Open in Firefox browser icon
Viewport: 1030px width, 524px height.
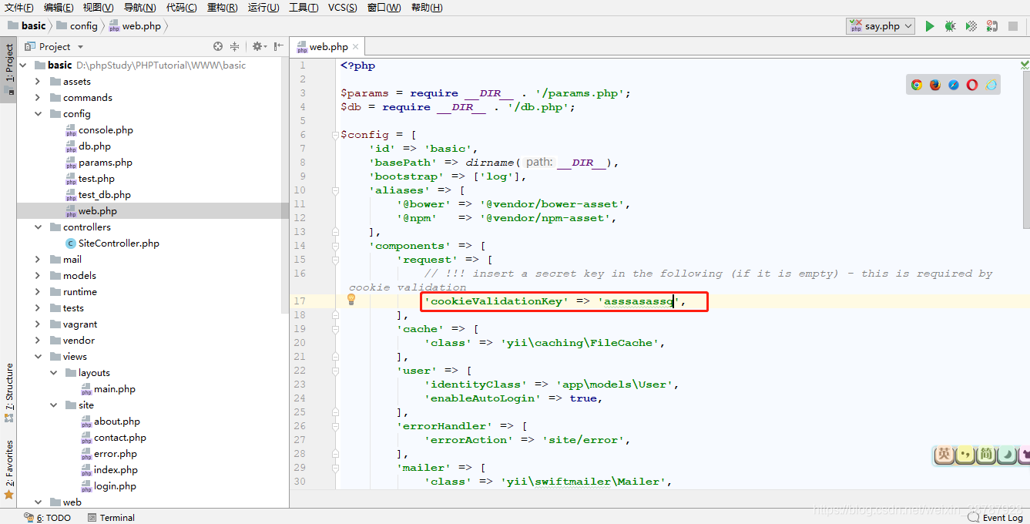click(x=935, y=85)
